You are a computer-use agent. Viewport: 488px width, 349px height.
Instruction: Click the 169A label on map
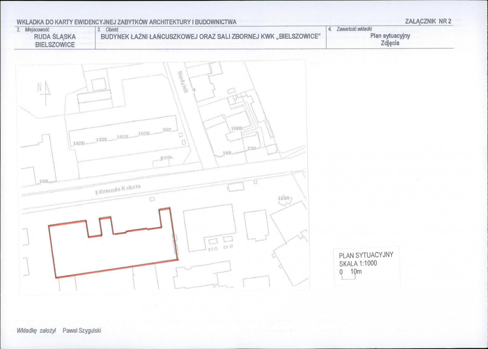(284, 198)
